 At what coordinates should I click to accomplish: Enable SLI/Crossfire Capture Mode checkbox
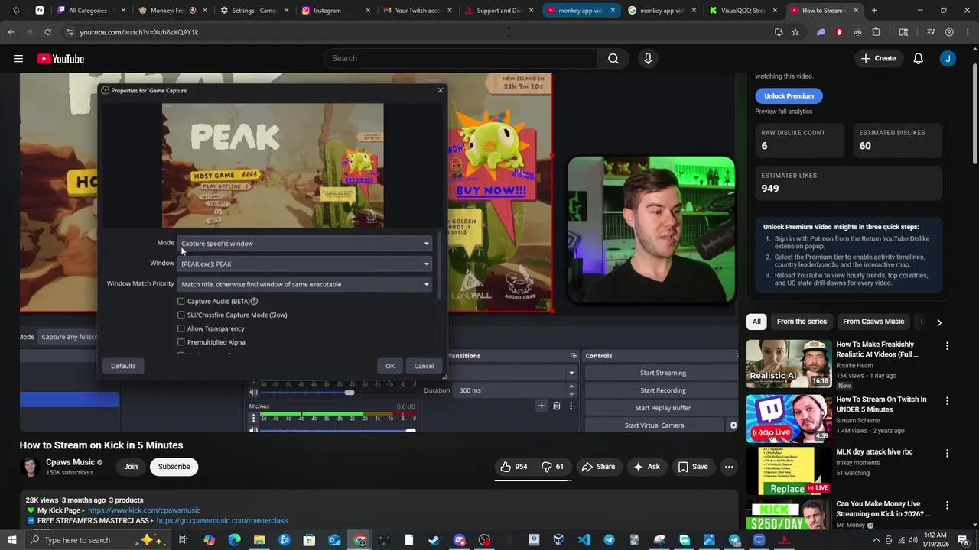(x=181, y=315)
